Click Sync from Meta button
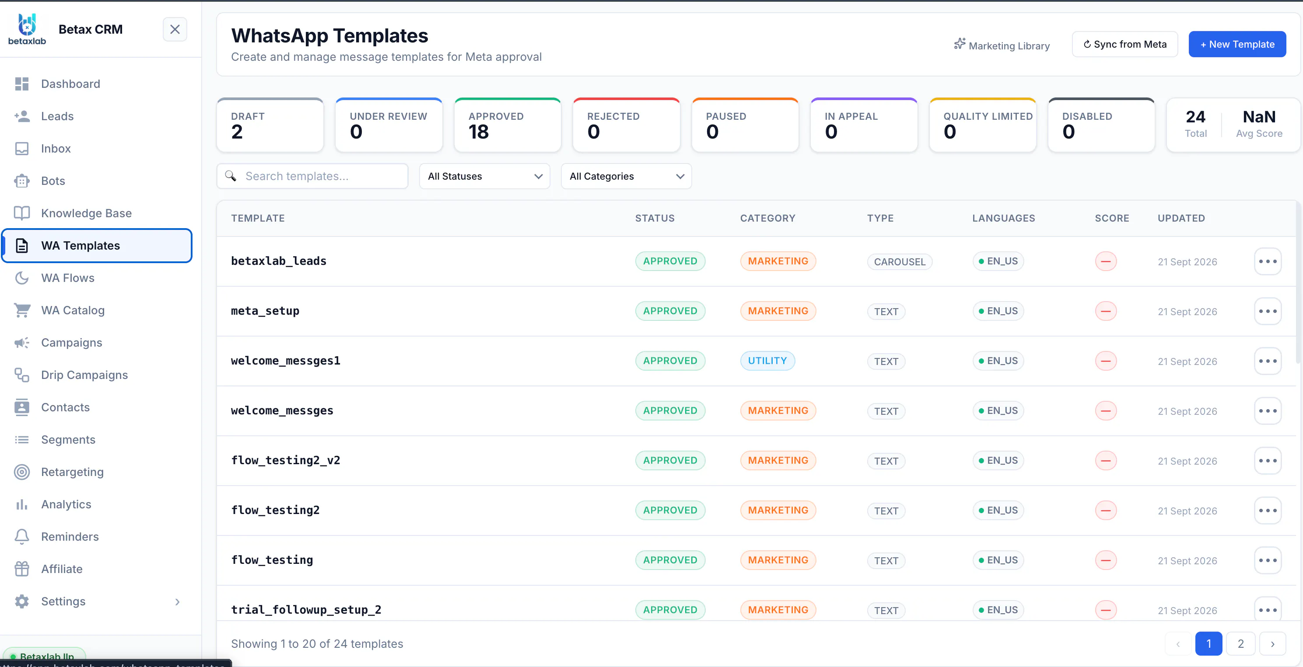Viewport: 1303px width, 667px height. [x=1125, y=44]
